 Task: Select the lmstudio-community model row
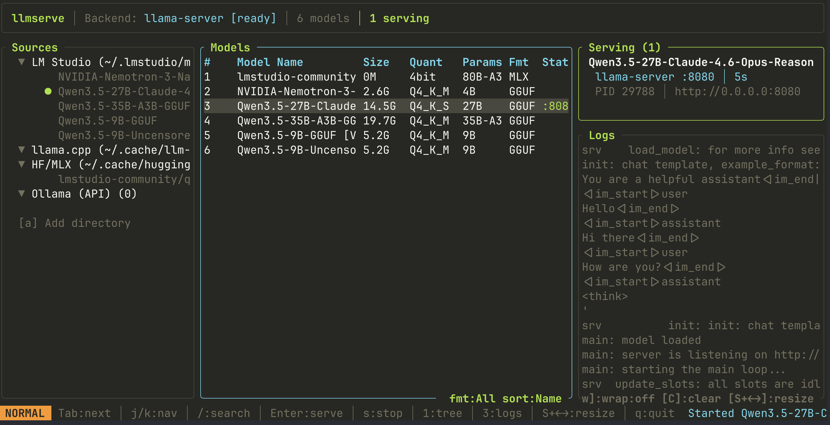[x=386, y=76]
